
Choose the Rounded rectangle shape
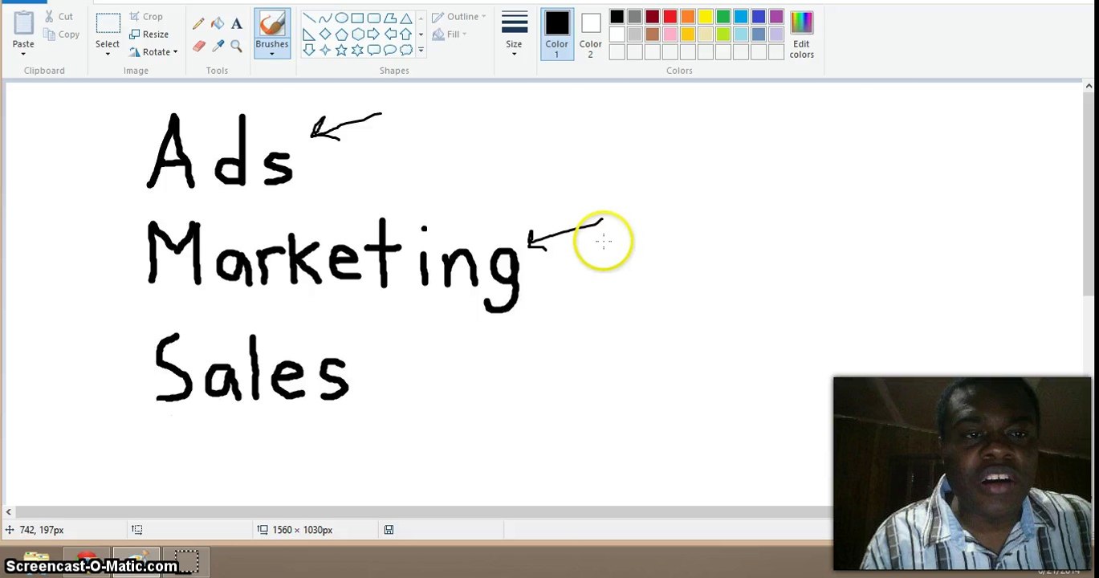pos(373,18)
